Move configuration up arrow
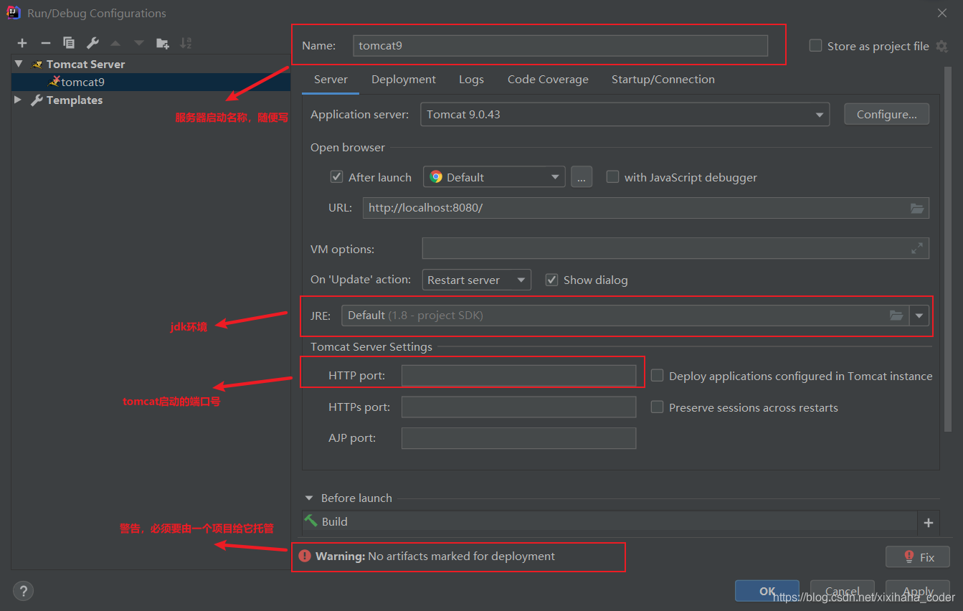 tap(116, 43)
